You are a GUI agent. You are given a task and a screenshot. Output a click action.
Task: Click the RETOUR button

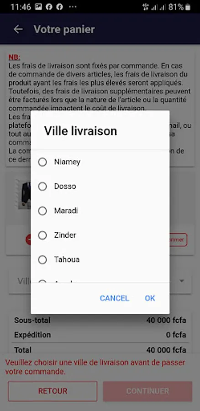point(53,391)
